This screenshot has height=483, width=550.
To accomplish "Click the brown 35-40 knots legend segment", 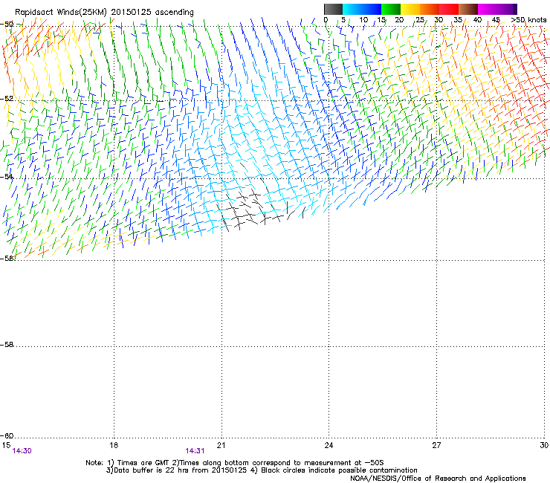I will (x=468, y=9).
